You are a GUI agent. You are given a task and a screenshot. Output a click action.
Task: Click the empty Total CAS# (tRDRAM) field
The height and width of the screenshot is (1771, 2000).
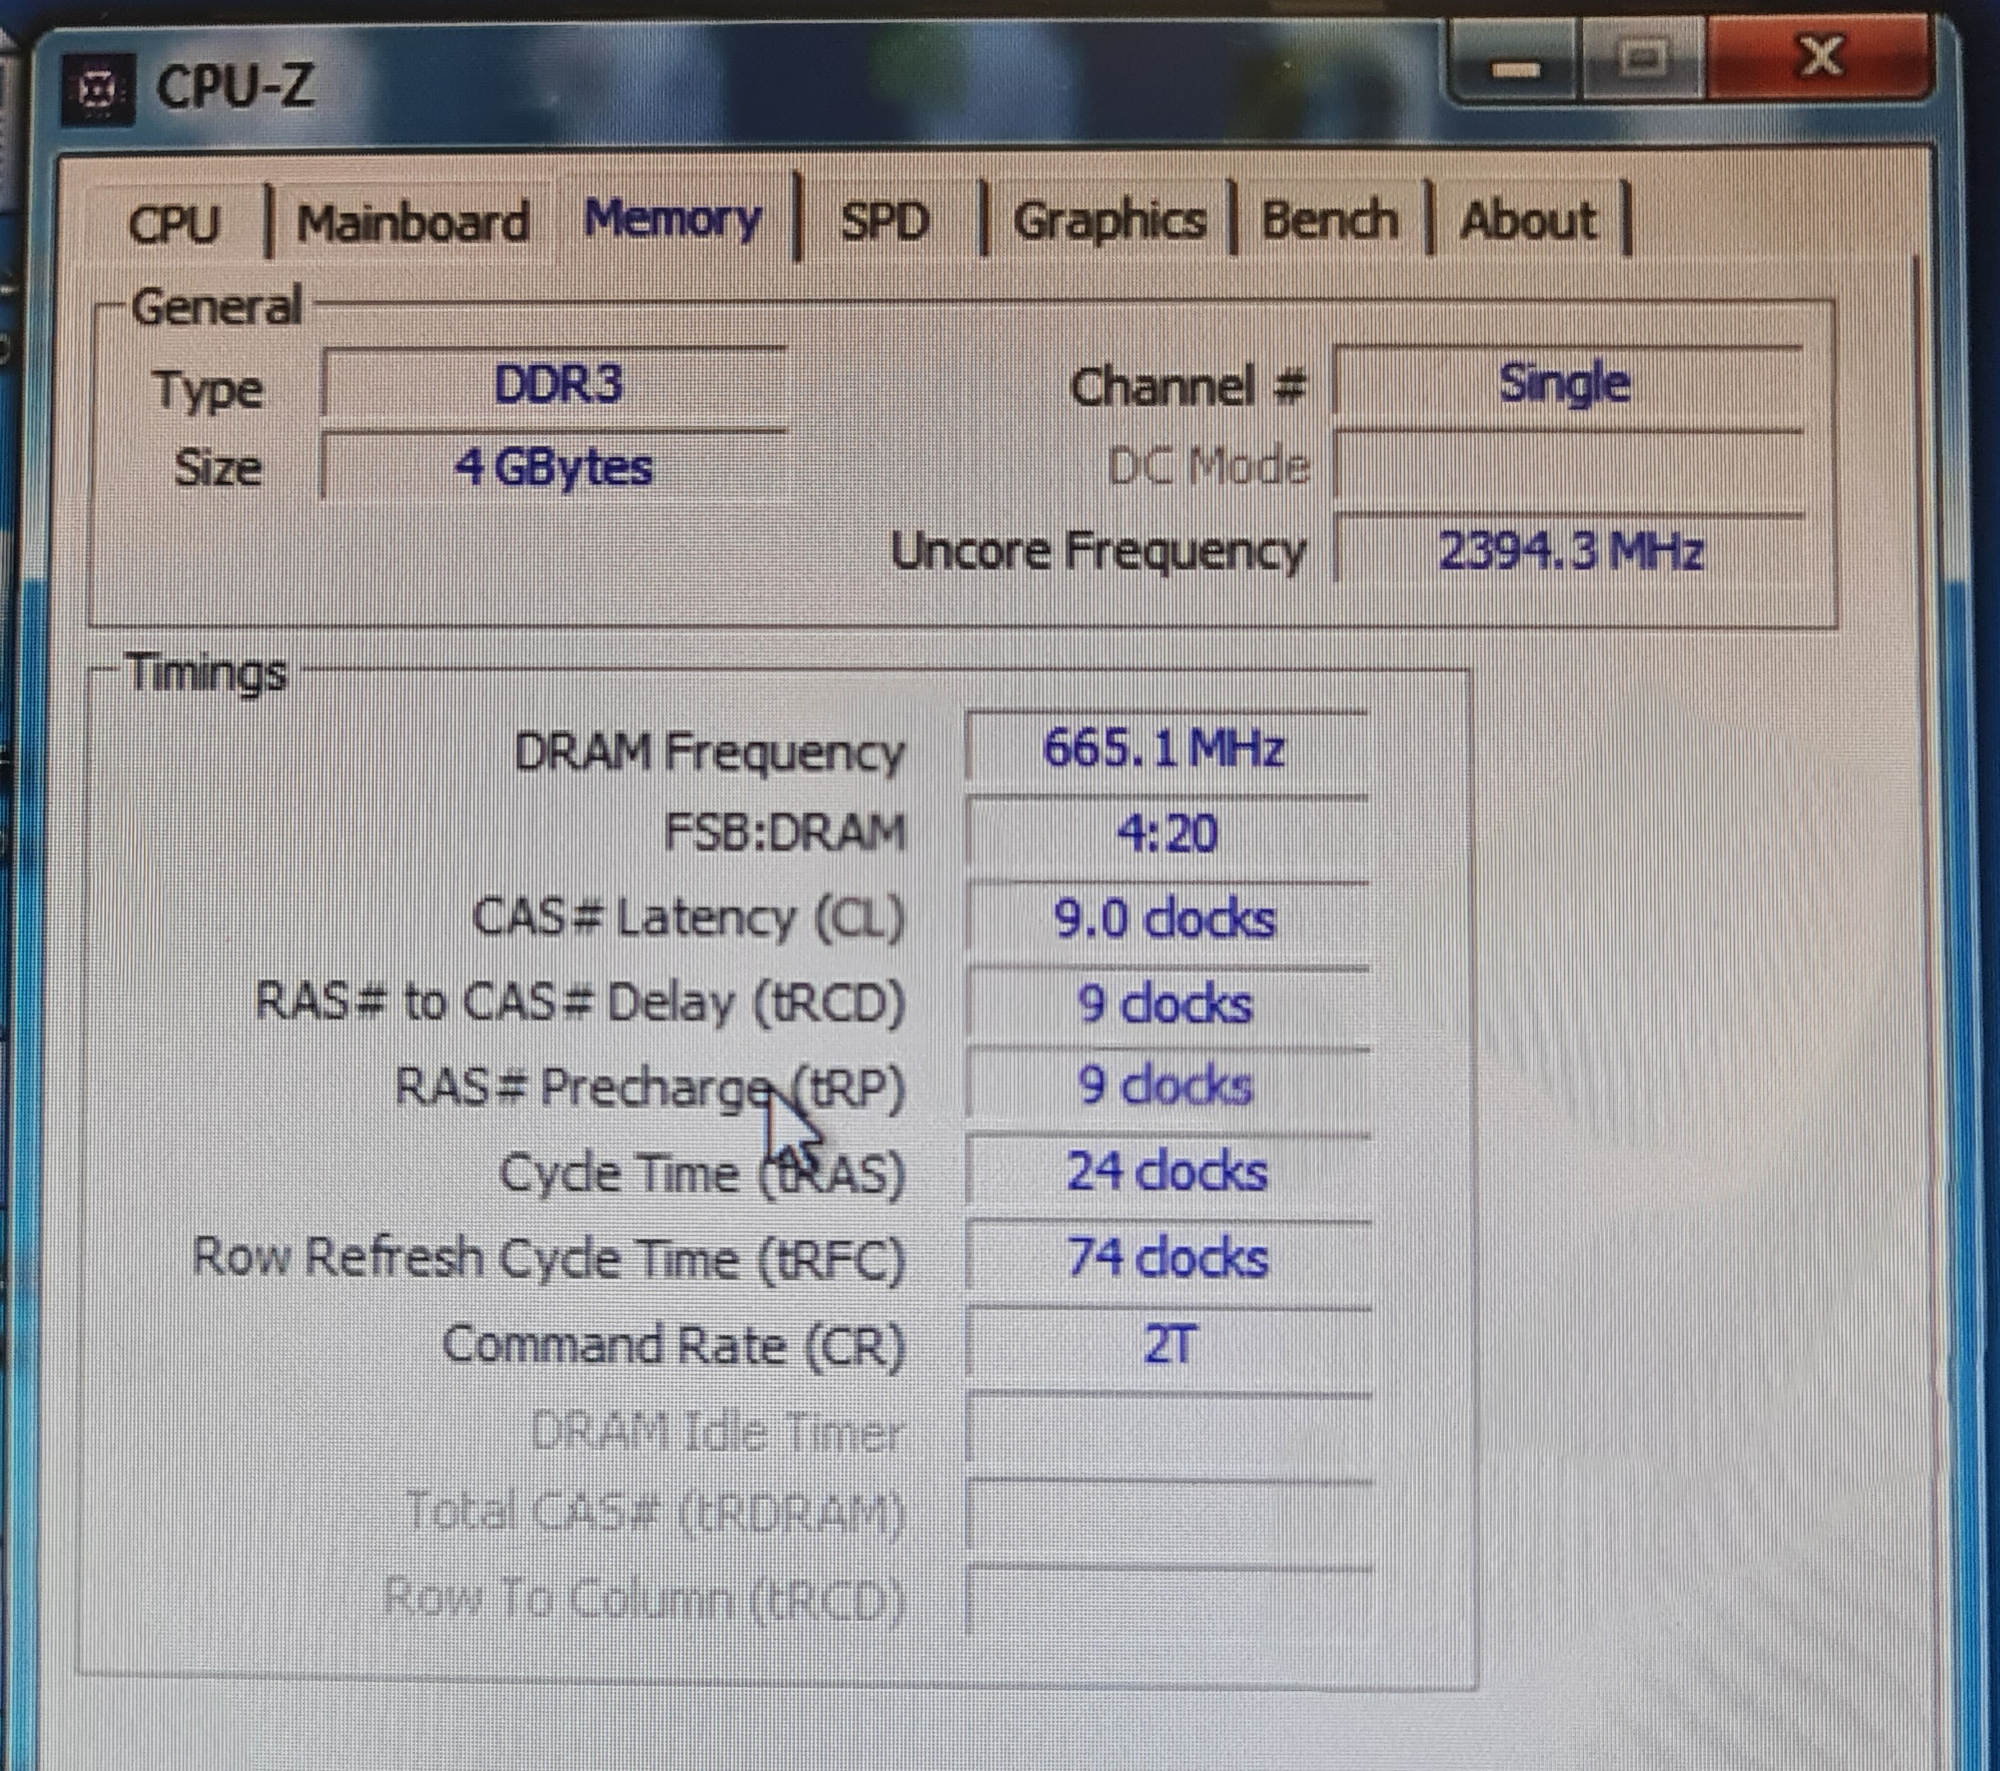click(x=1168, y=1516)
